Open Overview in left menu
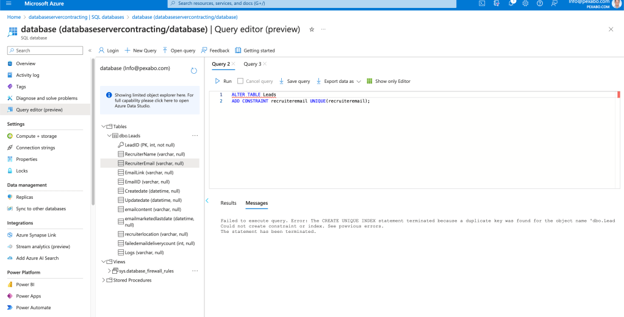 (x=26, y=63)
